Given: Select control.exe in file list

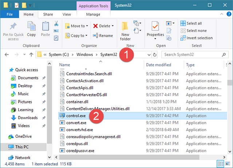Looking at the screenshot, I should pyautogui.click(x=76, y=115).
